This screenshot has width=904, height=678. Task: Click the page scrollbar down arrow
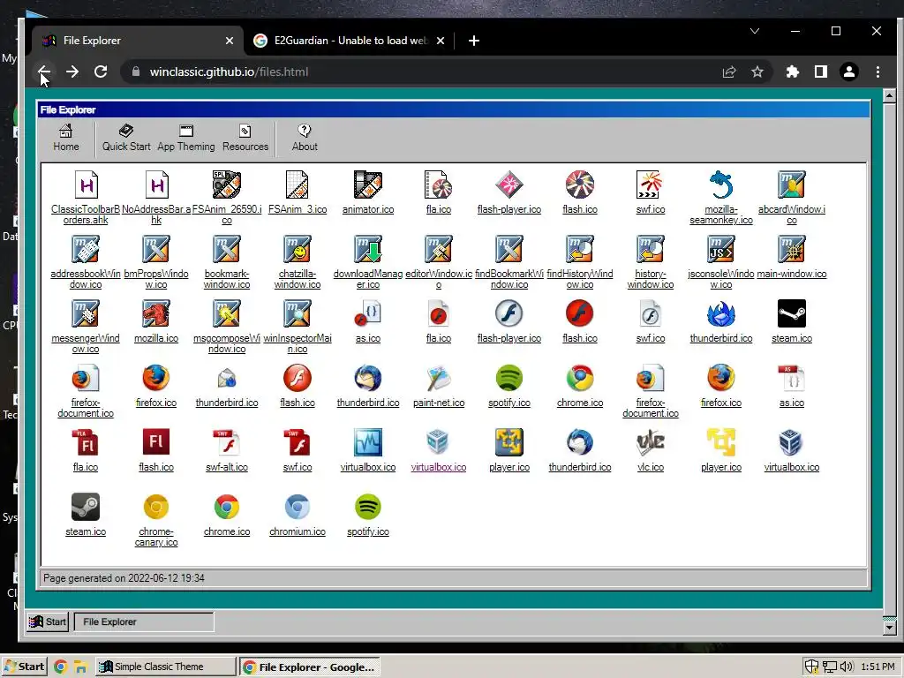point(888,628)
